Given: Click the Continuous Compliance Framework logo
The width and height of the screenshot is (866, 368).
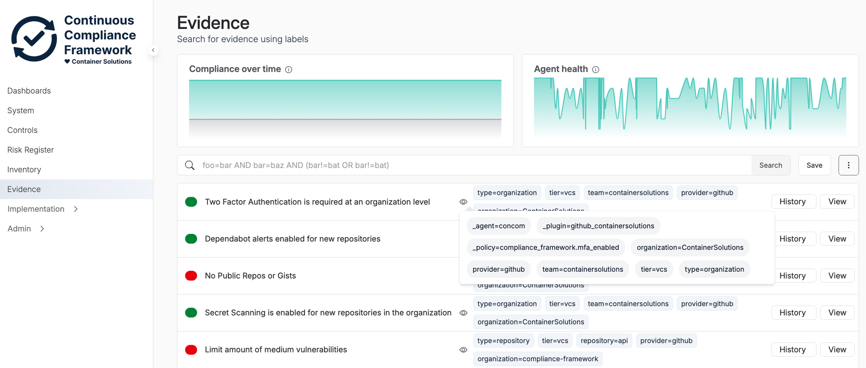Looking at the screenshot, I should [x=73, y=39].
